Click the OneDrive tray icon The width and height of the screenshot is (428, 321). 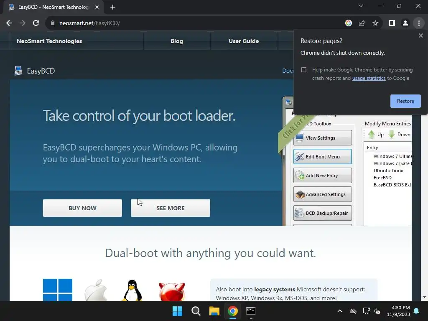click(353, 311)
